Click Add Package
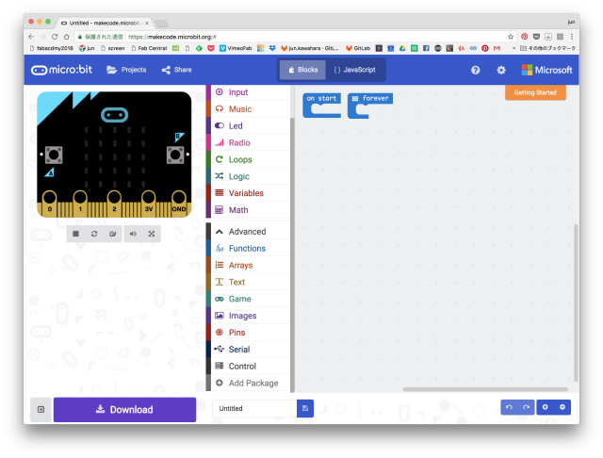603x458 pixels. click(248, 384)
